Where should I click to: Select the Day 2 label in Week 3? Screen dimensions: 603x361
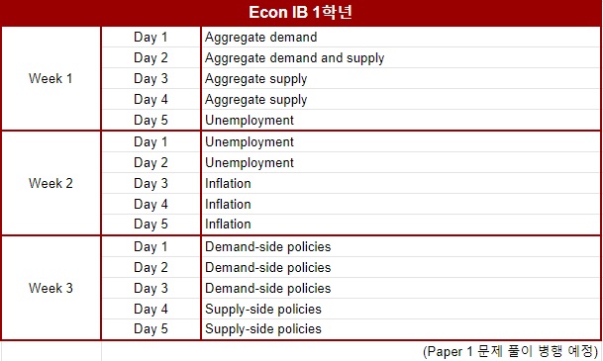(x=151, y=267)
